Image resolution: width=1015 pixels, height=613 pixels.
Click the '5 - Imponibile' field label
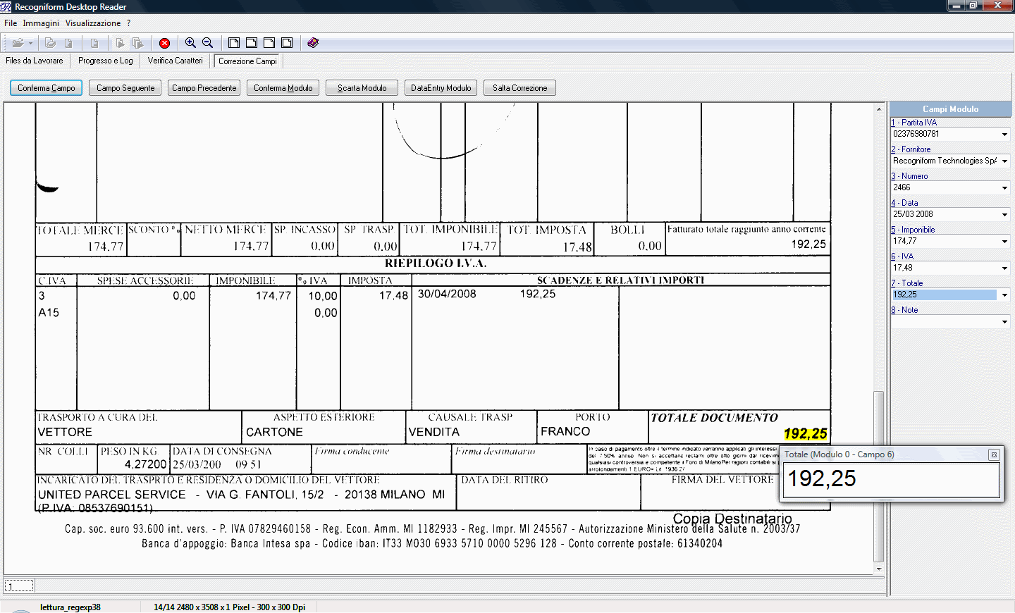pos(913,230)
